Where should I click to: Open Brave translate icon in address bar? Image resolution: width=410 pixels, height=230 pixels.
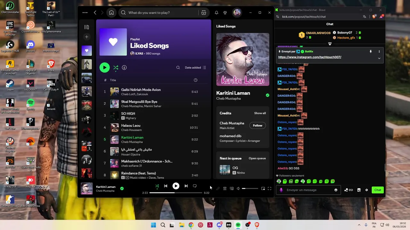[364, 17]
